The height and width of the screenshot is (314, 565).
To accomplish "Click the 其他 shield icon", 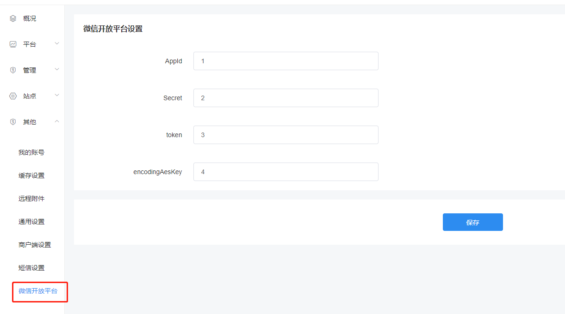I will coord(13,122).
